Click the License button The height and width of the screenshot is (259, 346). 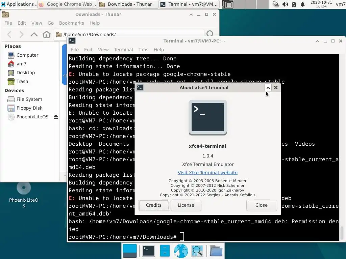[x=186, y=205]
